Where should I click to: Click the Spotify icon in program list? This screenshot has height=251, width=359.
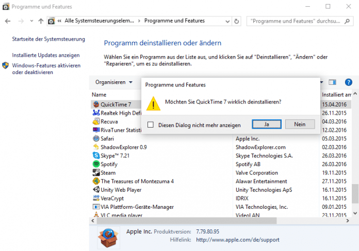[96, 164]
